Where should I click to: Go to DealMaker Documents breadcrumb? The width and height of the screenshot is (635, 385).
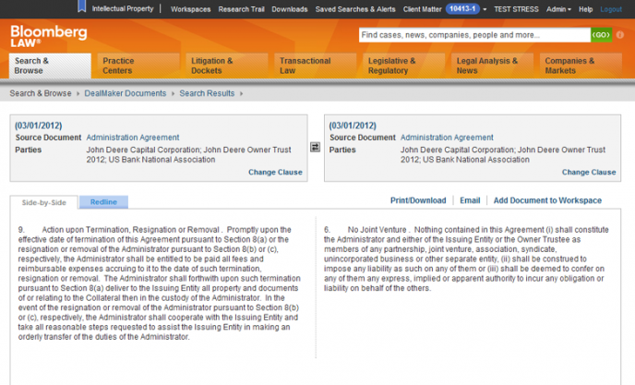pyautogui.click(x=126, y=93)
